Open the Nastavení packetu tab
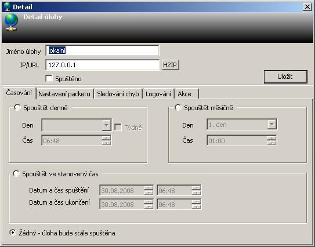 point(64,94)
